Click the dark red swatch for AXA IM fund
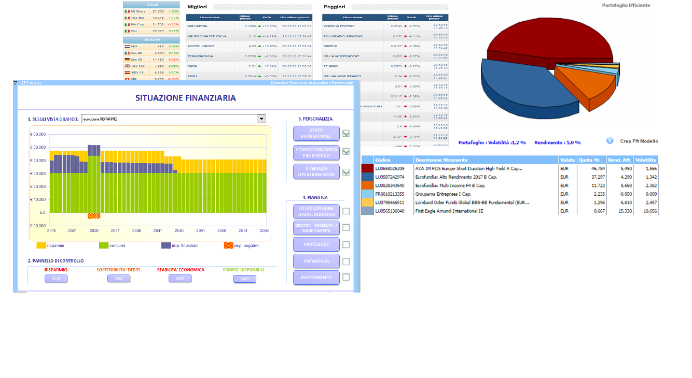692x378 pixels. pyautogui.click(x=367, y=168)
